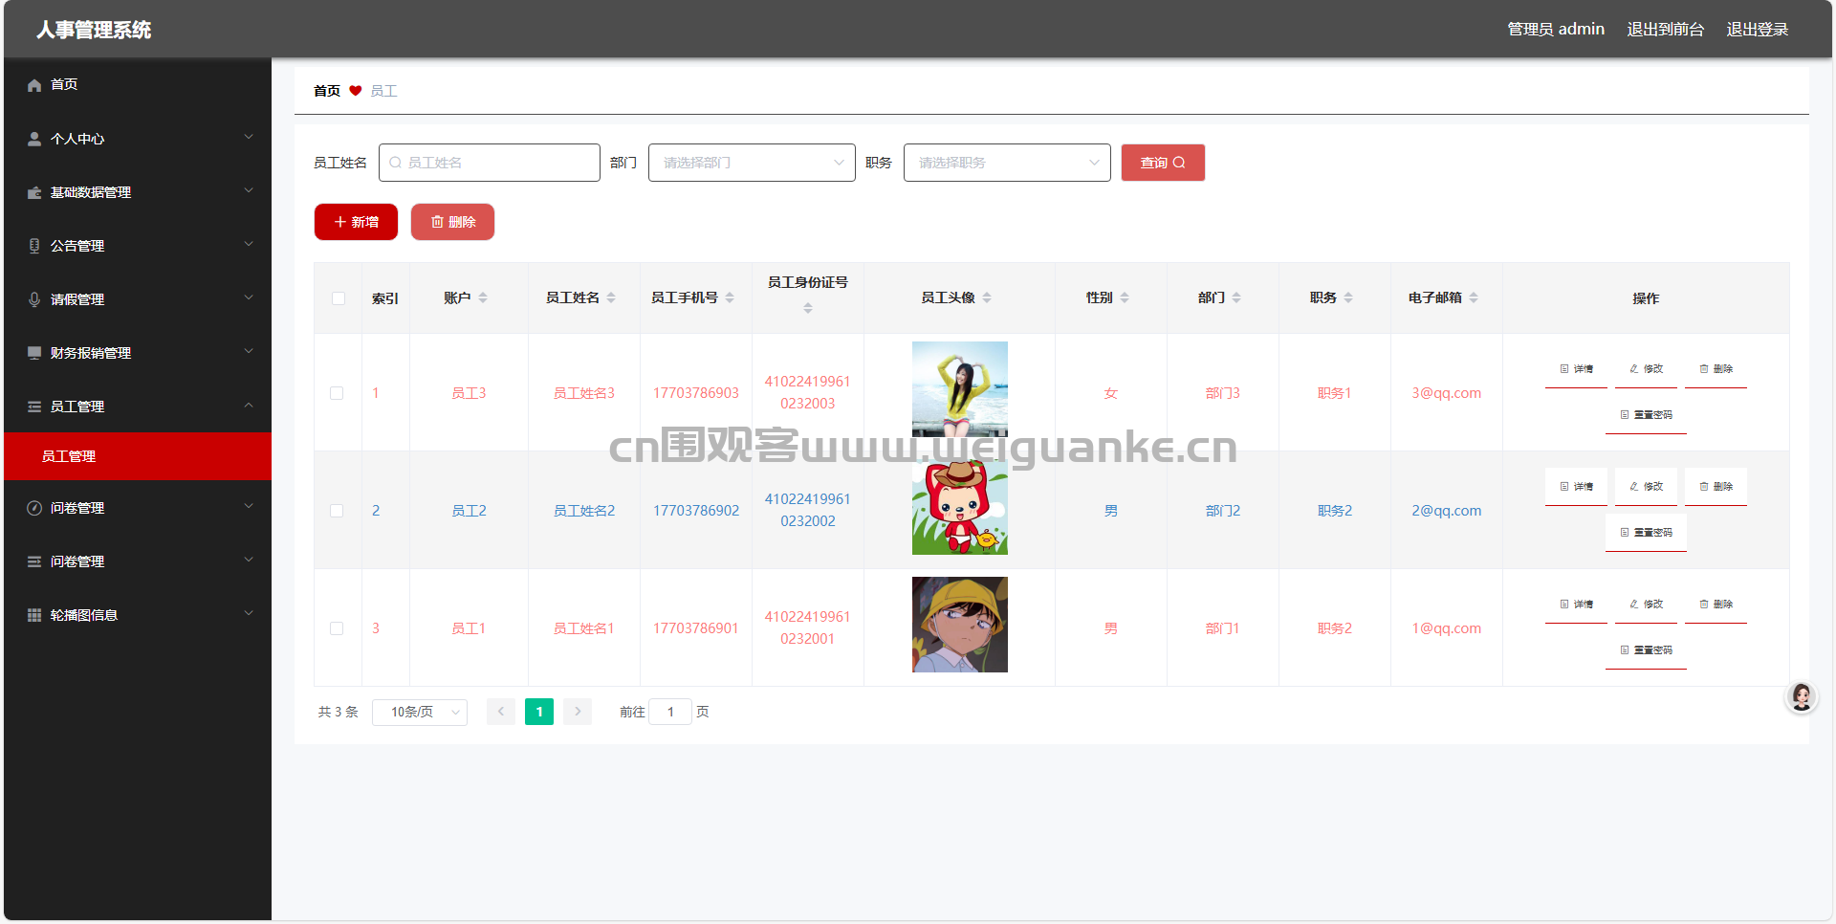Go to 首页 in the breadcrumb
This screenshot has height=924, width=1836.
point(327,91)
